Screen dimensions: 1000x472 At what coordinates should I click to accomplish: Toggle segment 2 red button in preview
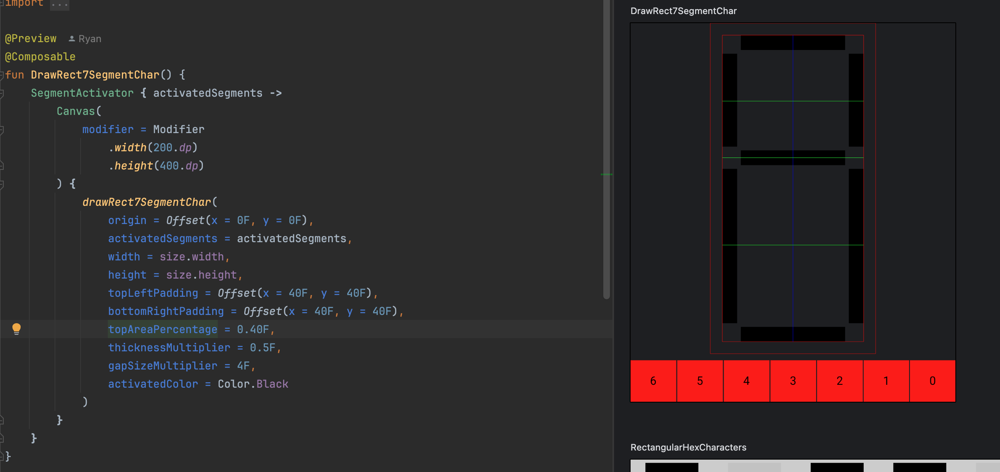pyautogui.click(x=840, y=381)
